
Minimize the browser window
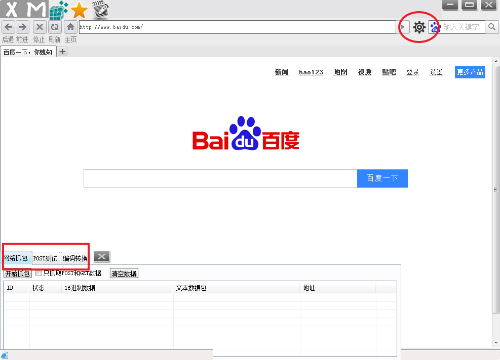[450, 5]
